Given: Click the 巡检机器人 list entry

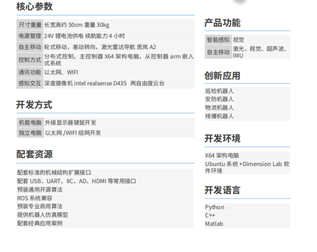Looking at the screenshot, I should 219,91.
